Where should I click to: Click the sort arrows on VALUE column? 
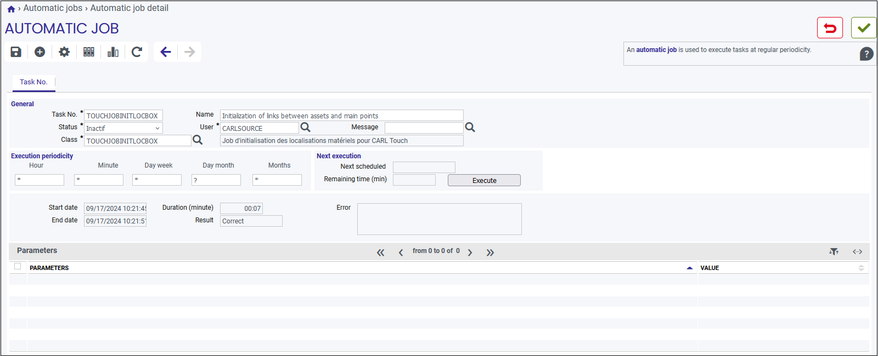pyautogui.click(x=861, y=268)
